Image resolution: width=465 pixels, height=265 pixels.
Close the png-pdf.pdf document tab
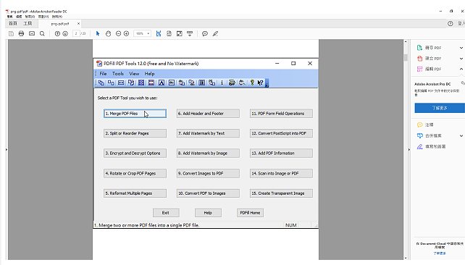click(78, 23)
